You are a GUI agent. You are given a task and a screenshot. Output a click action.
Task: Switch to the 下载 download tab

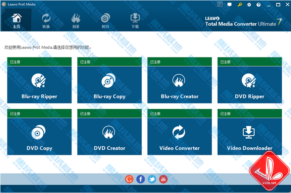coord(135,20)
